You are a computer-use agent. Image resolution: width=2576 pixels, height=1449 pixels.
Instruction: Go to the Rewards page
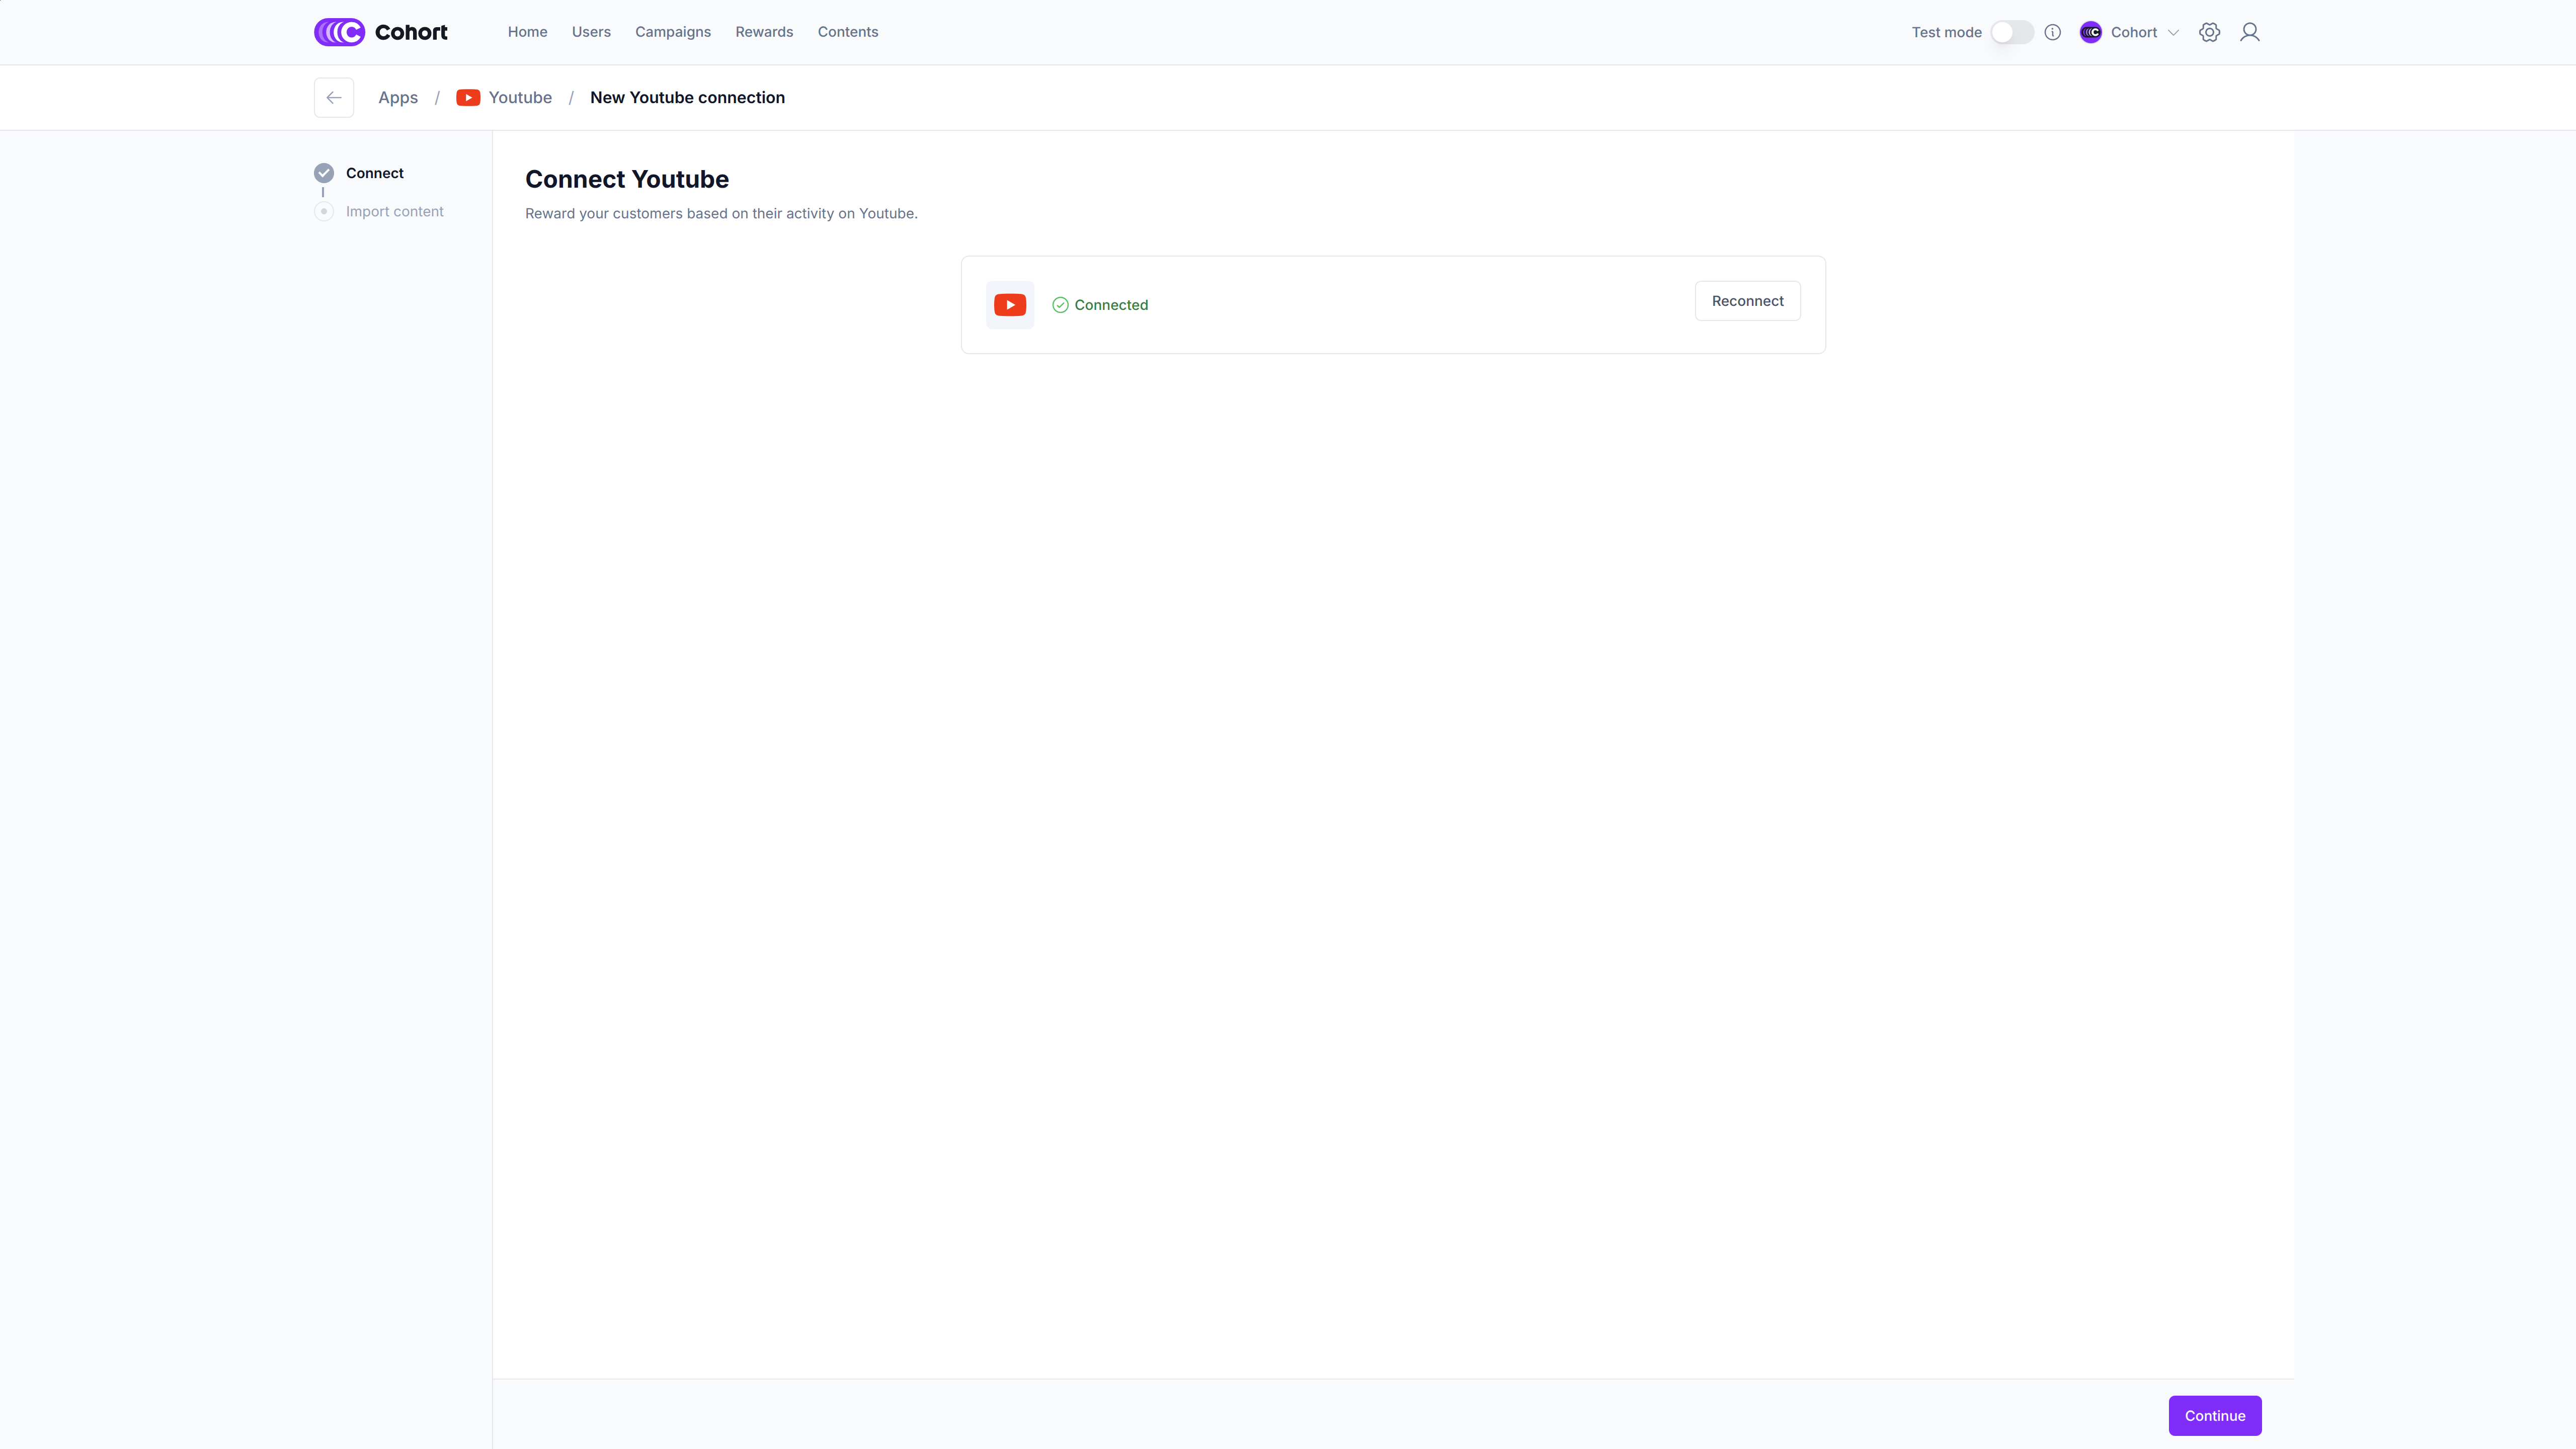(x=764, y=32)
